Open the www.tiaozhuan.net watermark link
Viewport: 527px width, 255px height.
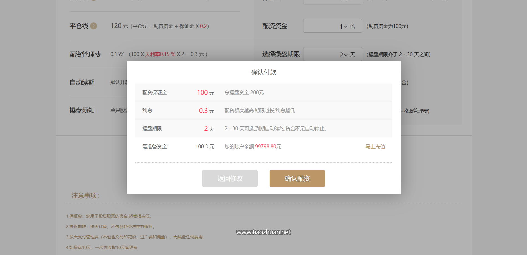click(x=263, y=232)
